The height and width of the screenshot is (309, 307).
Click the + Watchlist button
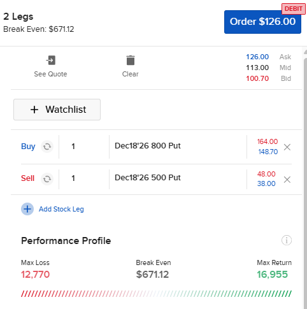click(57, 110)
